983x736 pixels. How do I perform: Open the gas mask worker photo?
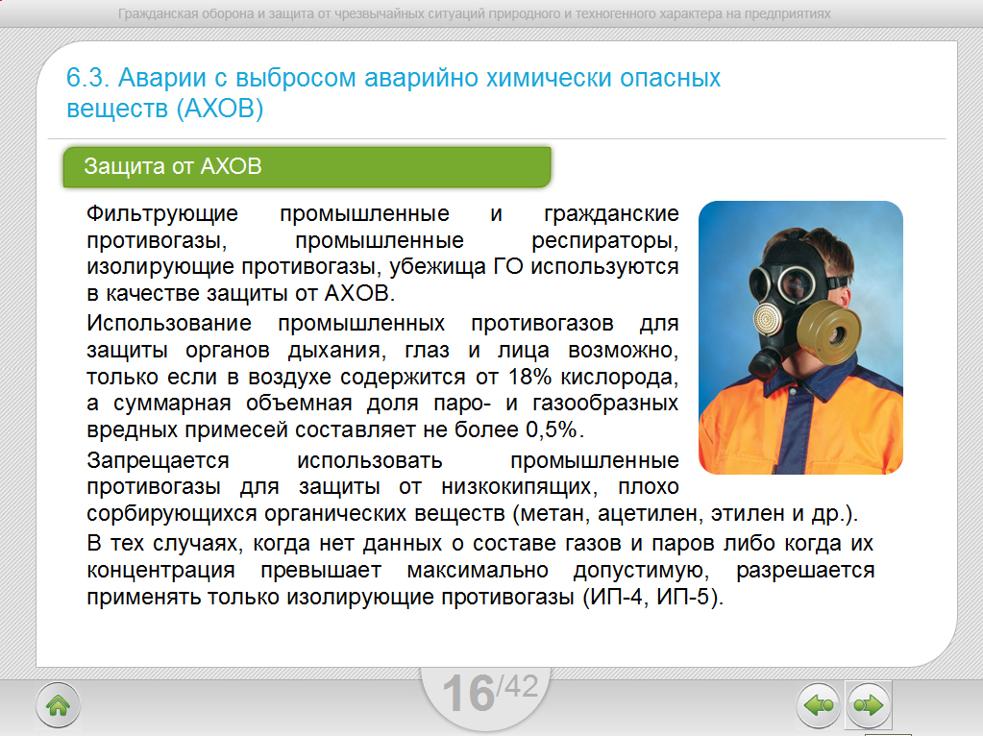tap(800, 337)
